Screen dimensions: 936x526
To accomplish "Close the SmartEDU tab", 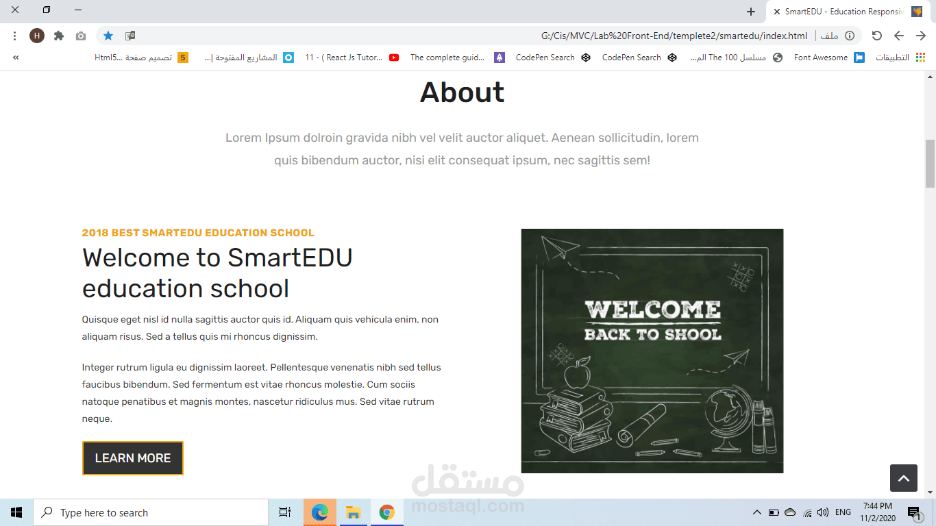I will click(x=777, y=12).
